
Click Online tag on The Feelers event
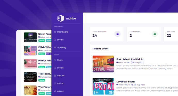click(x=42, y=93)
